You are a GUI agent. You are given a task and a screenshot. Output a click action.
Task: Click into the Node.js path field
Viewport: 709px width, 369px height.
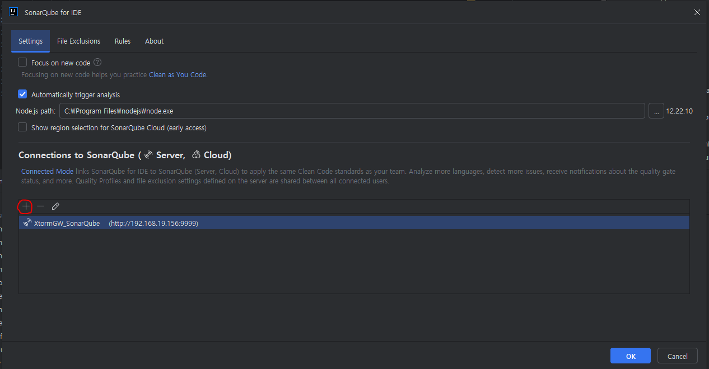(x=352, y=111)
